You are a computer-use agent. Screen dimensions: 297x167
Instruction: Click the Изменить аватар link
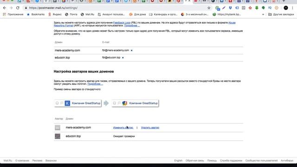[123, 128]
